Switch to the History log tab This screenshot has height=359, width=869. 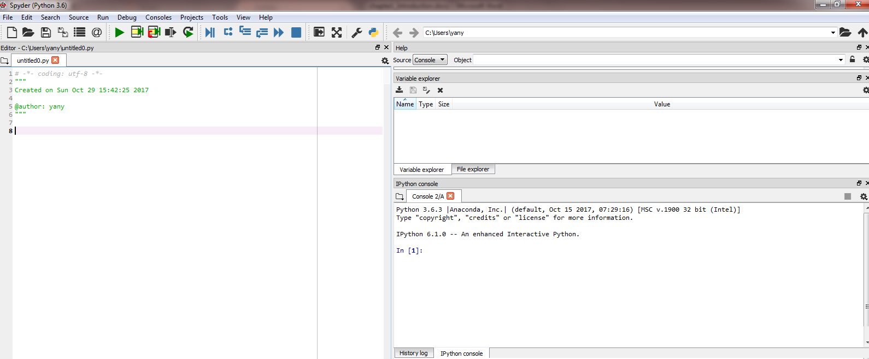pos(413,353)
